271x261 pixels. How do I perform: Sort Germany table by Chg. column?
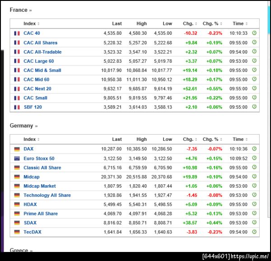[189, 139]
